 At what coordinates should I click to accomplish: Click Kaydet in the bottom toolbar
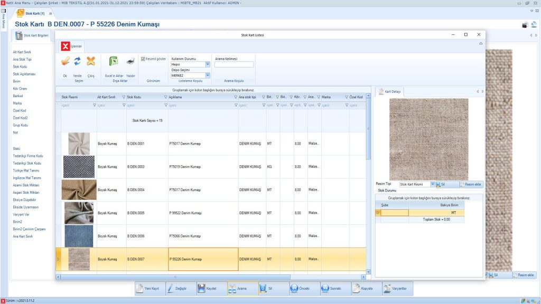point(210,289)
